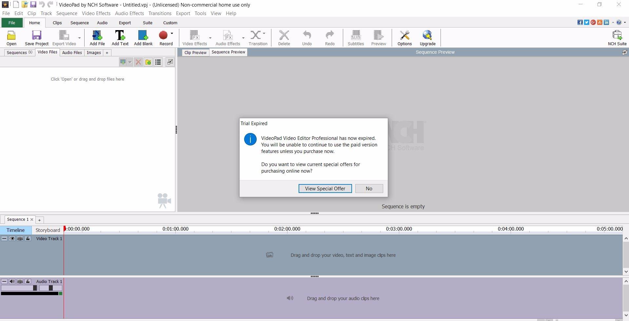Click the Undo arrow in ribbon
The width and height of the screenshot is (629, 321).
pyautogui.click(x=307, y=35)
